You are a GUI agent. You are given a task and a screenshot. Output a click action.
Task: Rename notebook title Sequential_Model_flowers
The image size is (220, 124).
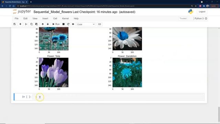pos(53,12)
